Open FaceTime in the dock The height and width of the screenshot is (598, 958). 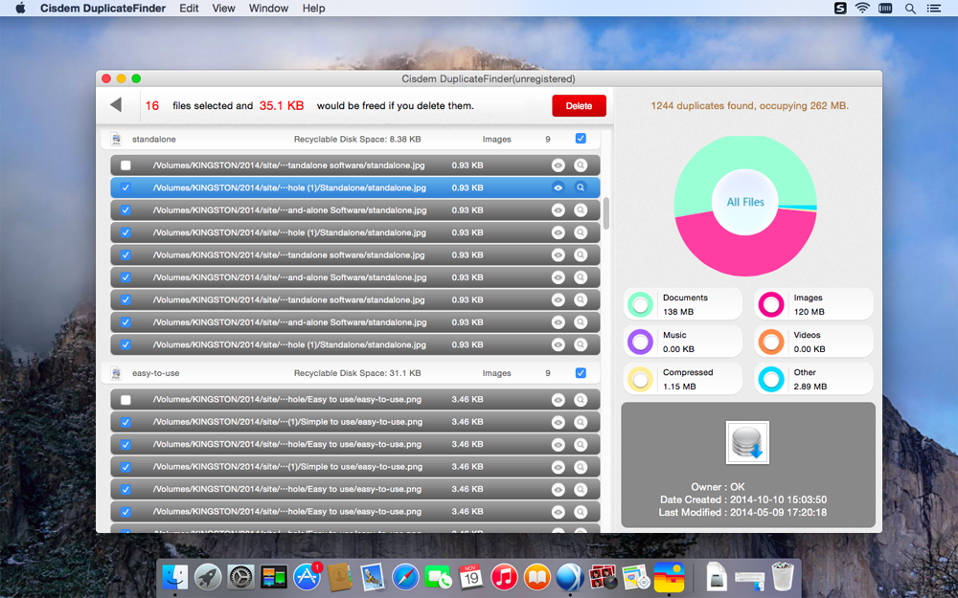tap(438, 576)
